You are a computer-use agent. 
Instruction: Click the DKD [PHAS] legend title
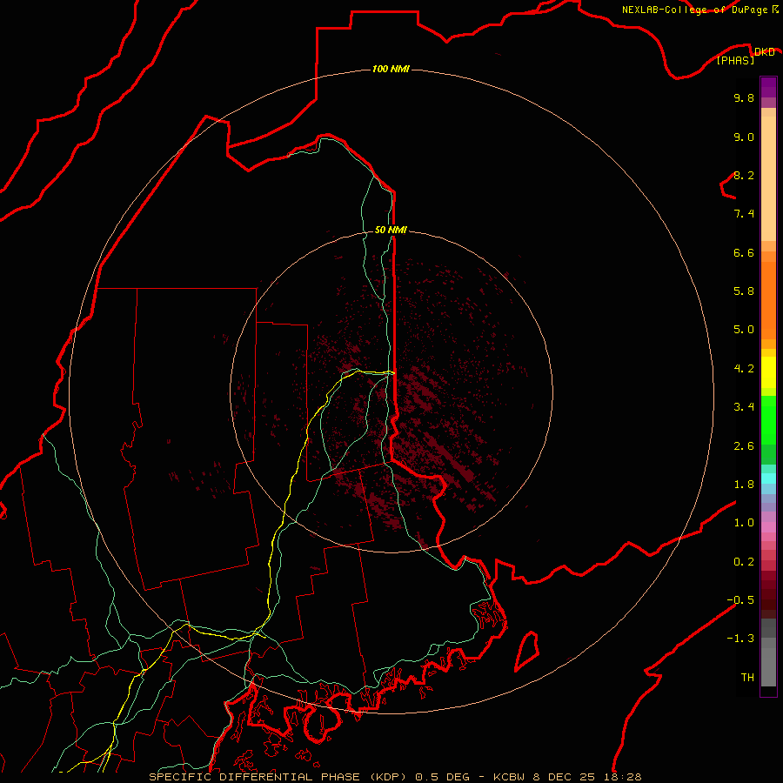click(x=745, y=56)
